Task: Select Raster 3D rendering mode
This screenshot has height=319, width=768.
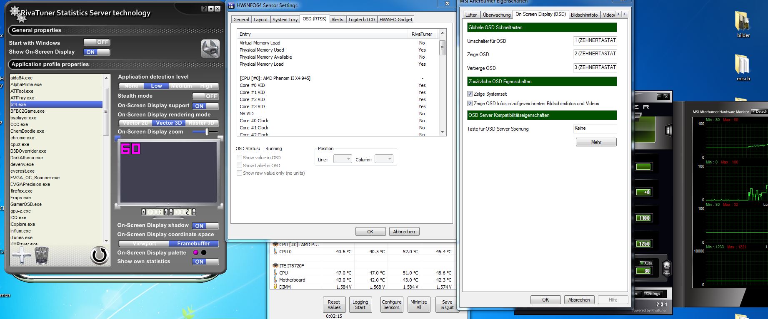Action: [201, 123]
